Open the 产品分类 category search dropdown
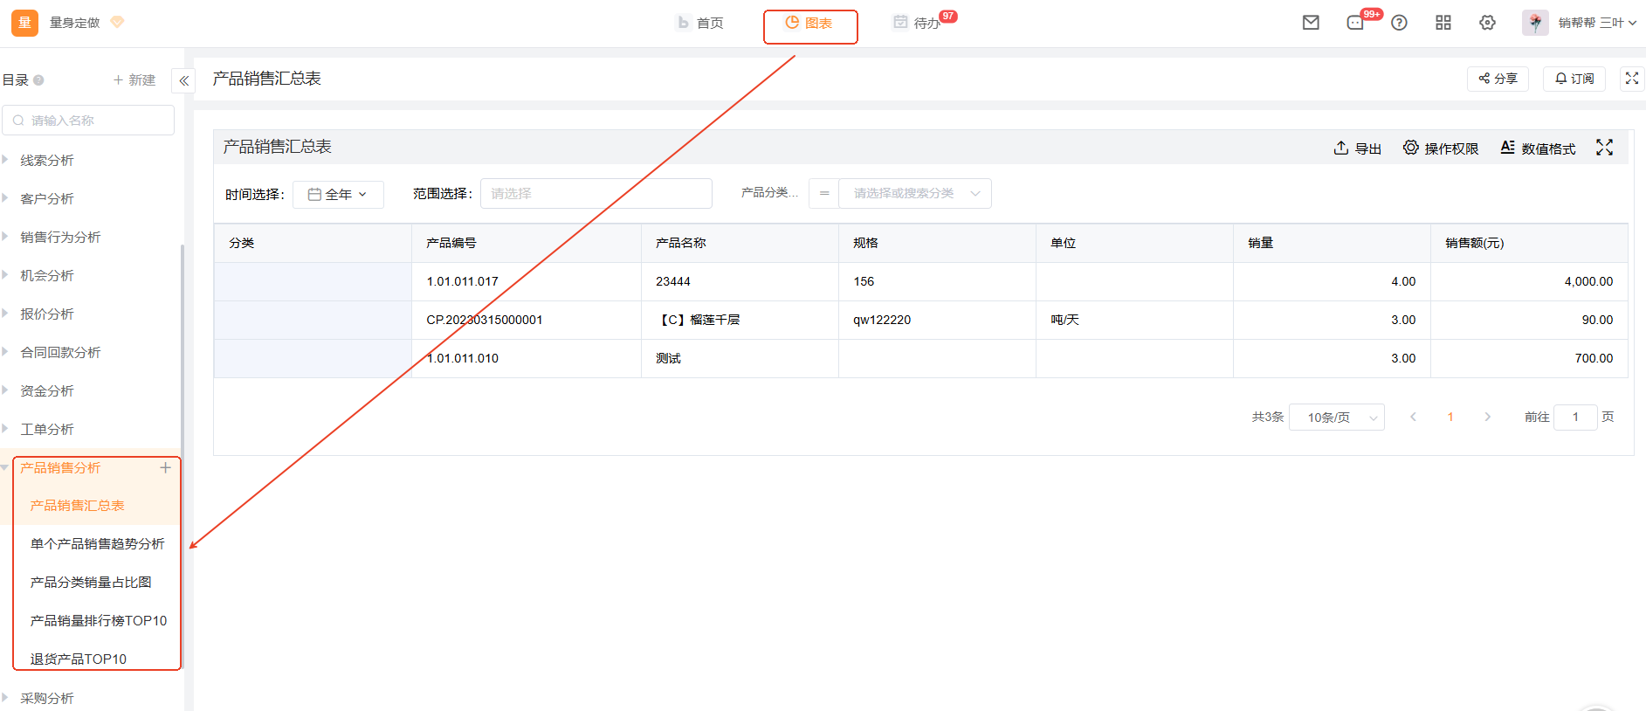 coord(913,194)
